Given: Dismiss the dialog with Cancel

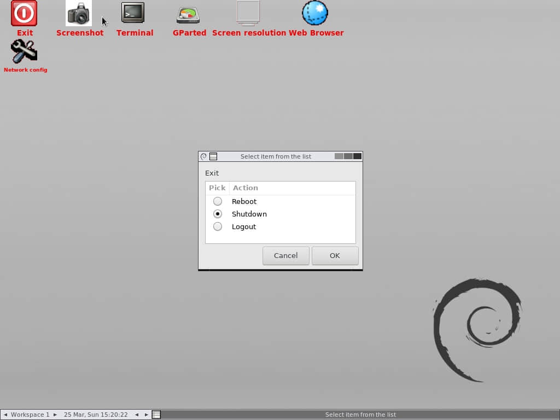Looking at the screenshot, I should [x=285, y=256].
